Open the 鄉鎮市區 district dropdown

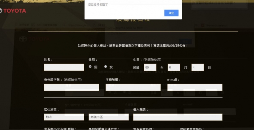109,117
